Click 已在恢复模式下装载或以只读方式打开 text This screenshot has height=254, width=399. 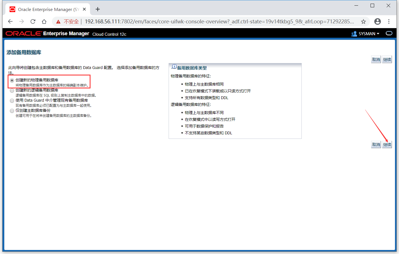pyautogui.click(x=218, y=91)
